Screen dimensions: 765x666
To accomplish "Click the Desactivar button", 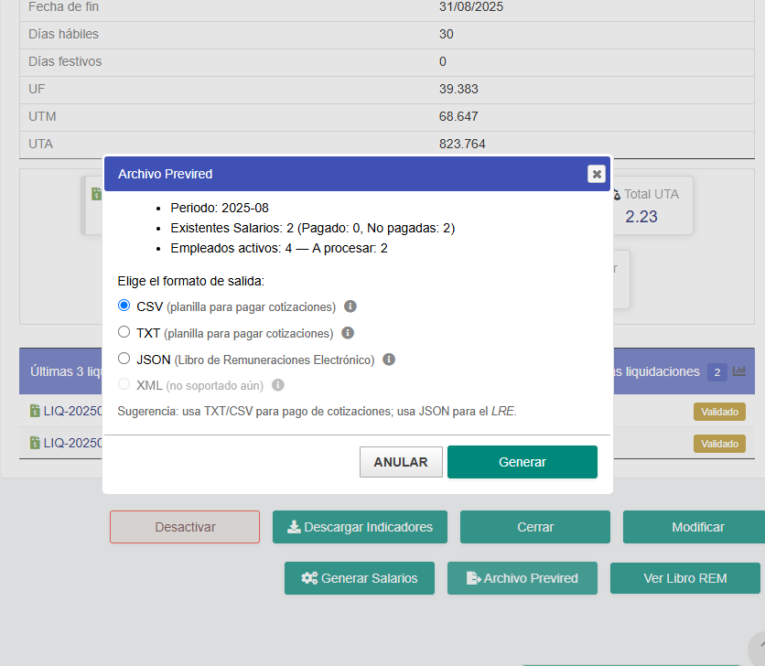I will pos(184,527).
